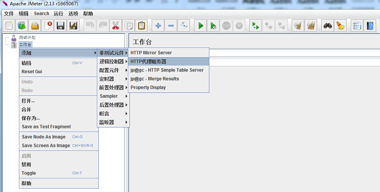Click the Shutdown X icon
The width and height of the screenshot is (380, 192).
point(239,26)
